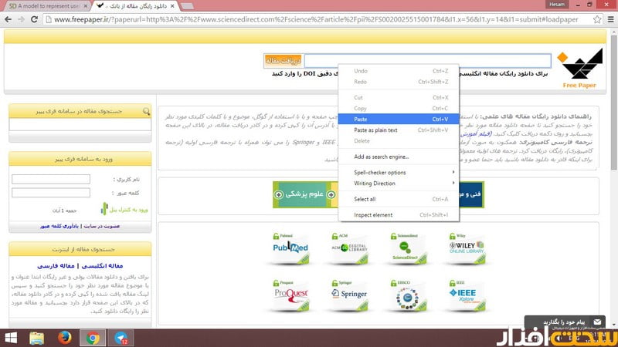Open the مقاله فارسی link
The width and height of the screenshot is (618, 347).
[x=56, y=266]
